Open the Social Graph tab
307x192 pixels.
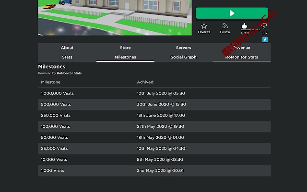(183, 57)
